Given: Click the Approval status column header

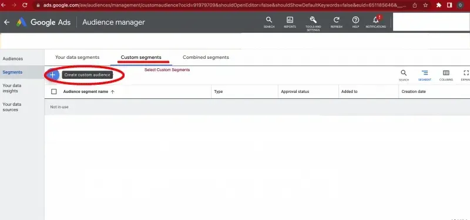Looking at the screenshot, I should 295,92.
